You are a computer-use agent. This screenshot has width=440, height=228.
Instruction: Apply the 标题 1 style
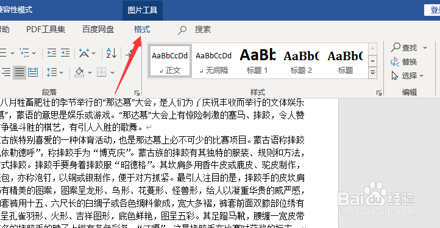pyautogui.click(x=257, y=61)
